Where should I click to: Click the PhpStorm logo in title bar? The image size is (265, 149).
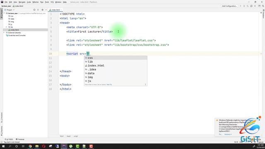pyautogui.click(x=2, y=2)
